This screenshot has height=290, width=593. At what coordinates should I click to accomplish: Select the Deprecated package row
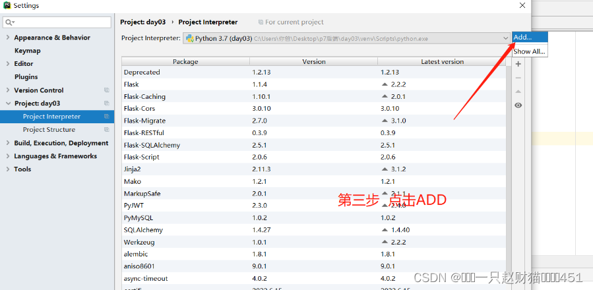click(x=313, y=72)
